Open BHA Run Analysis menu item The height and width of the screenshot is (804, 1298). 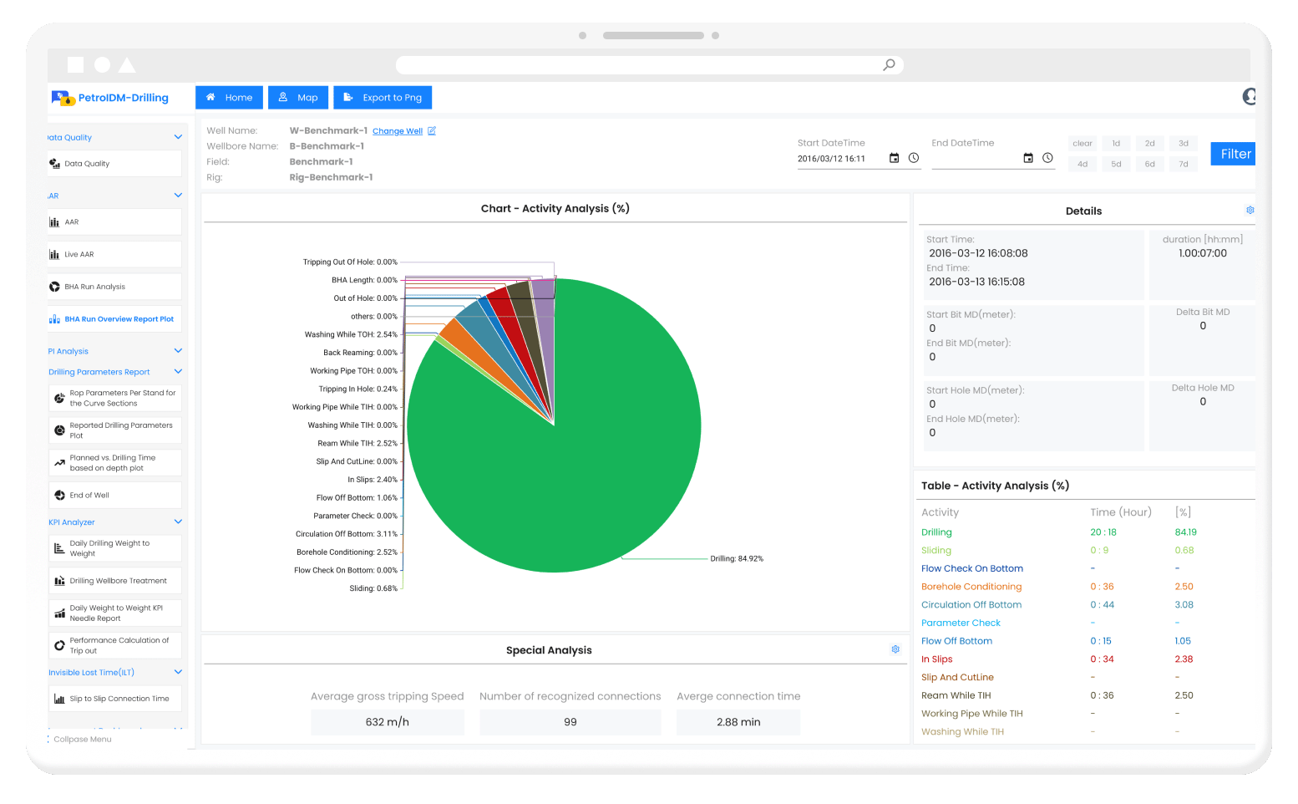114,287
